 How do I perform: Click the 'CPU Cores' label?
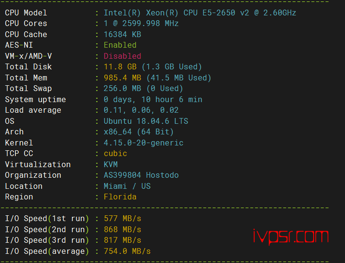click(26, 23)
